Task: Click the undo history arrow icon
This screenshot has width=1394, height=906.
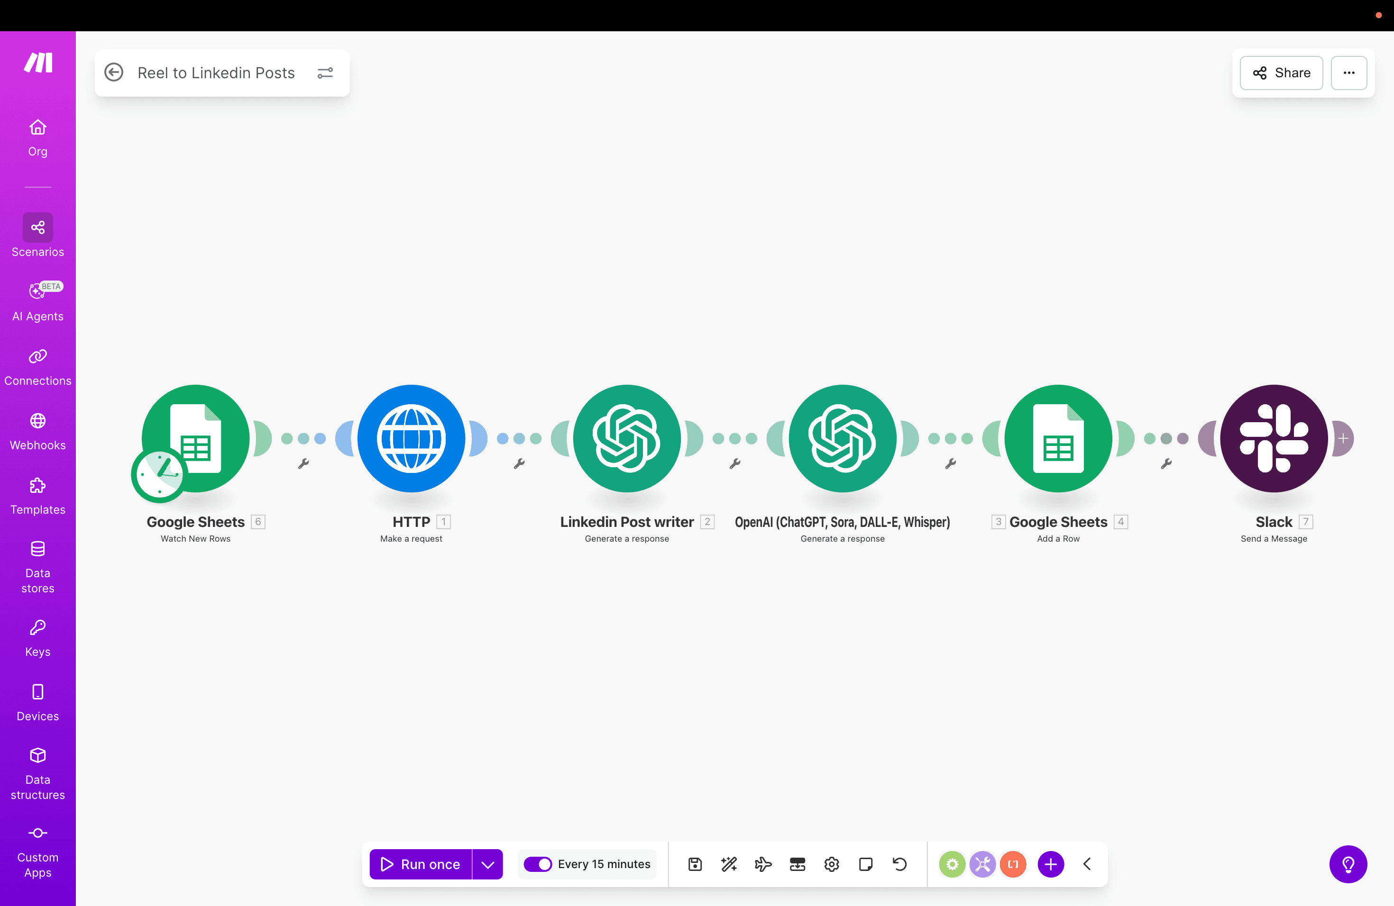Action: [x=899, y=864]
